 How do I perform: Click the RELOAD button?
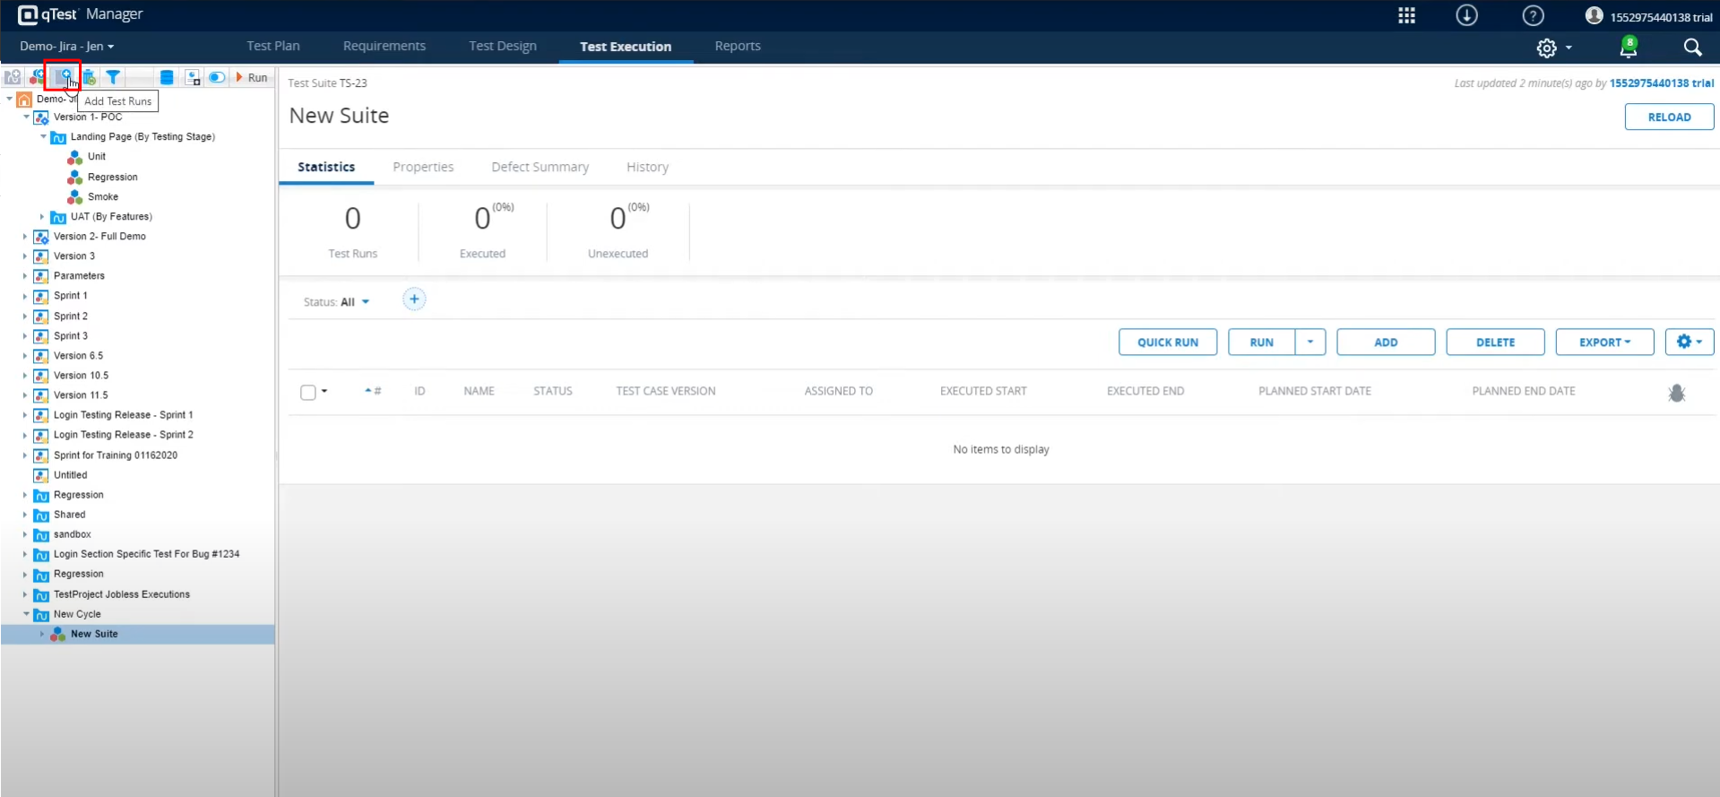coord(1669,117)
